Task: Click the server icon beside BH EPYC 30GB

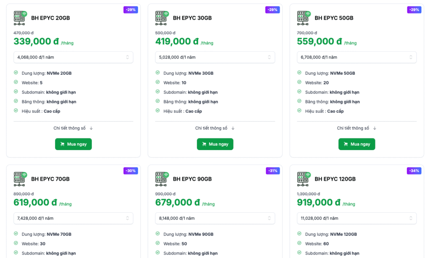Action: [x=162, y=18]
